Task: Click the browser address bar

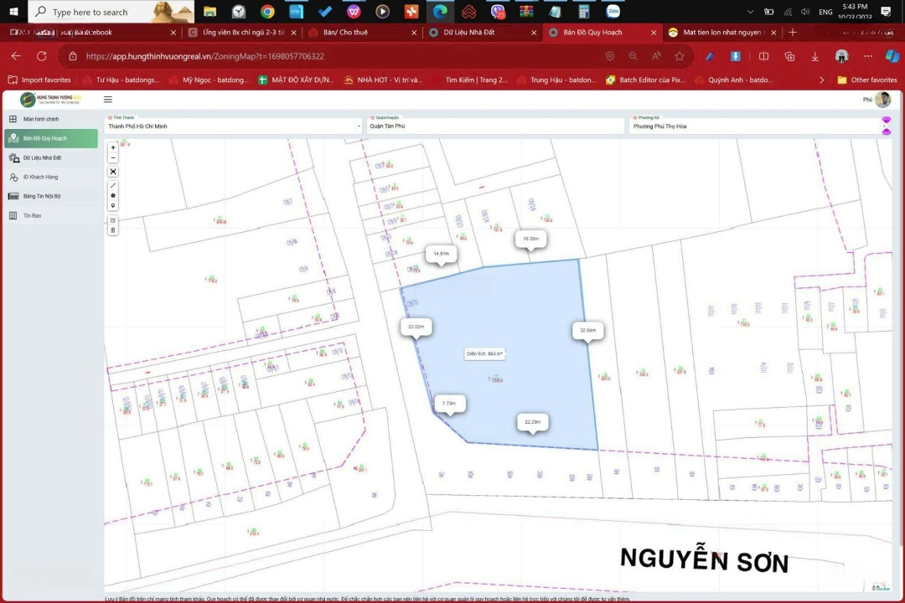Action: [335, 56]
